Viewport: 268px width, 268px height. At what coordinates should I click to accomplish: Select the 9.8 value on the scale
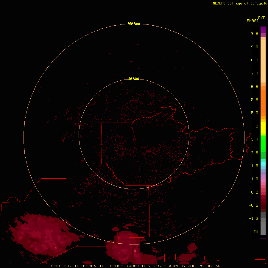point(255,33)
